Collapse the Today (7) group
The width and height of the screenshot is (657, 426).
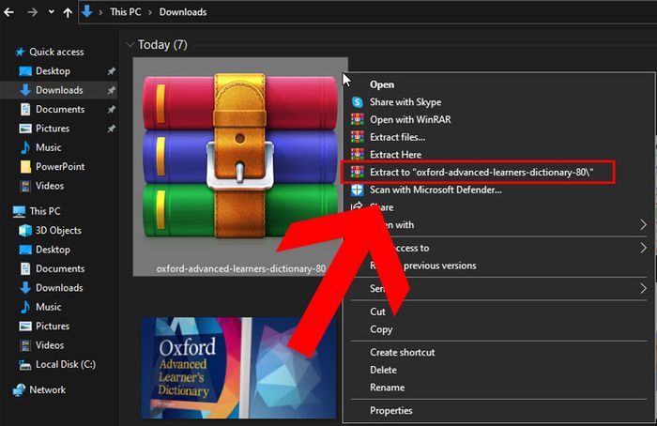click(x=129, y=44)
